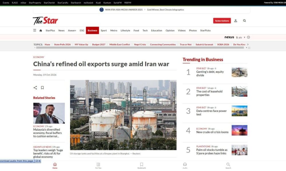Open the Lifestyle section
This screenshot has height=171, width=286.
click(x=125, y=30)
